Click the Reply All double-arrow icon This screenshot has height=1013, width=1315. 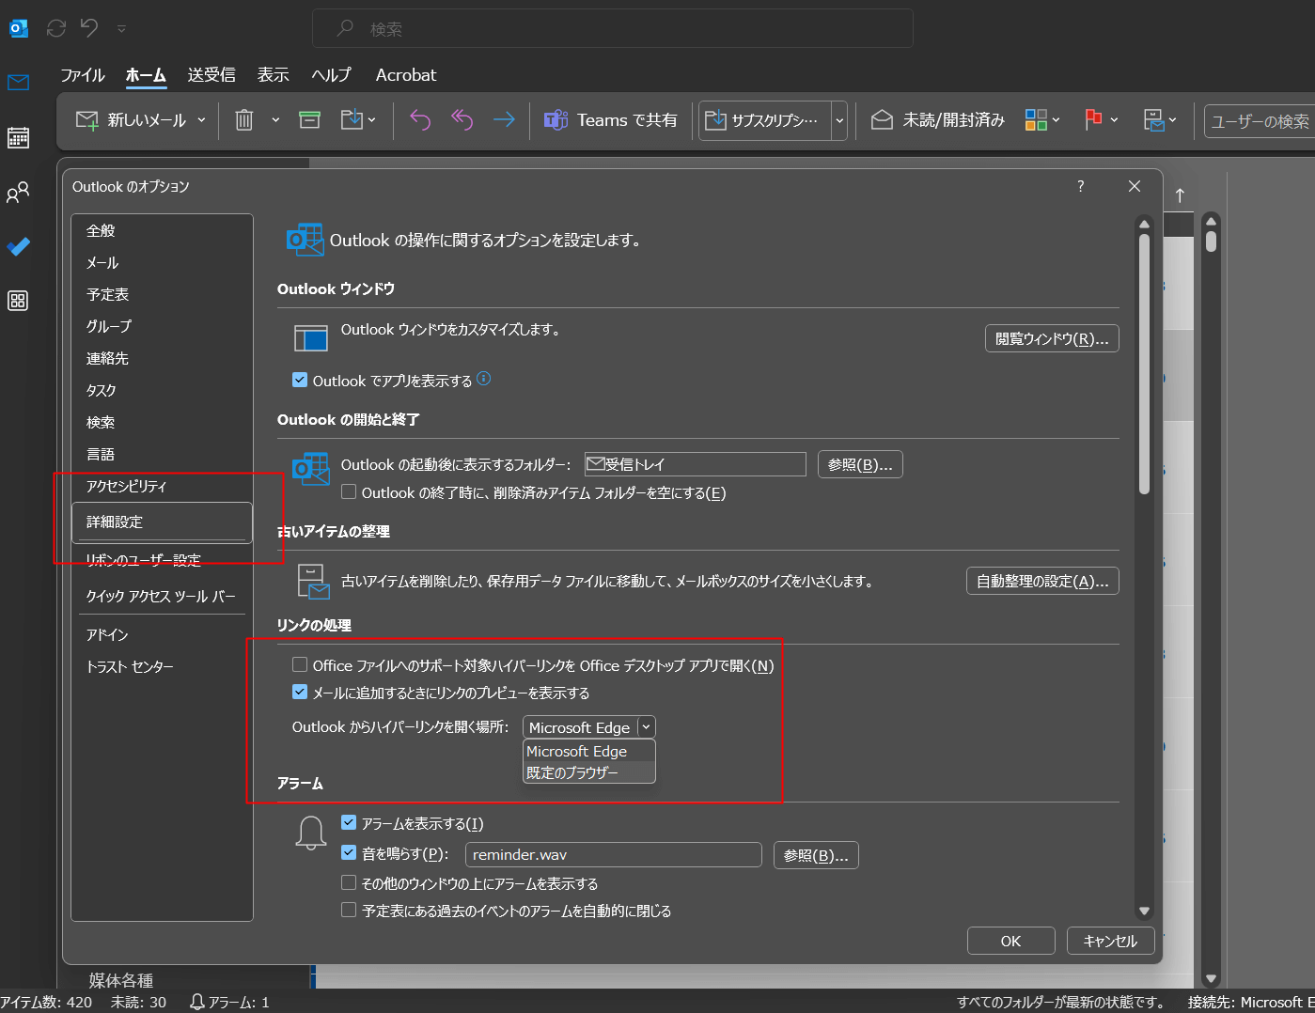(462, 120)
